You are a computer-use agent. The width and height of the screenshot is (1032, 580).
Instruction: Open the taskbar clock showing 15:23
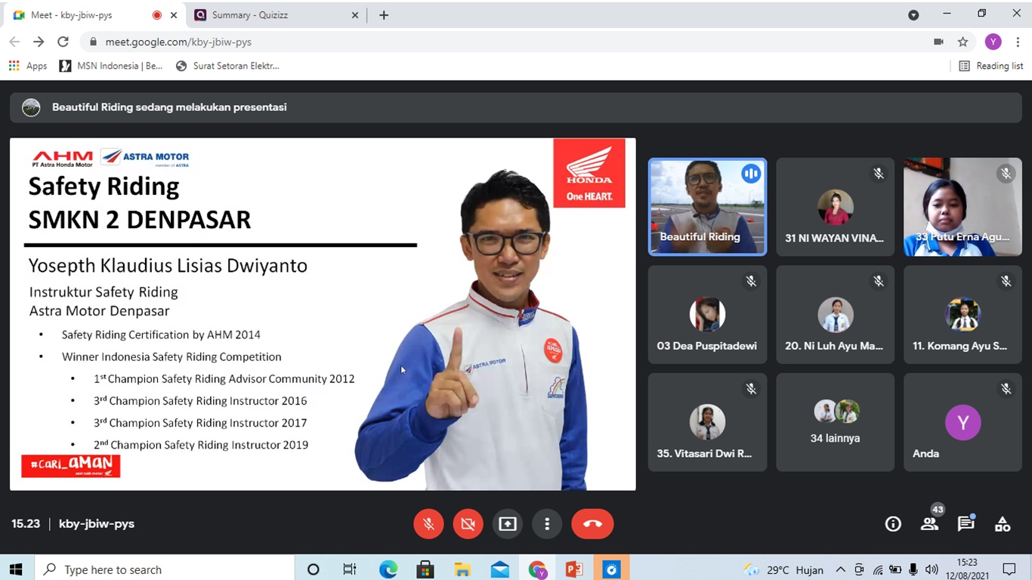point(967,569)
